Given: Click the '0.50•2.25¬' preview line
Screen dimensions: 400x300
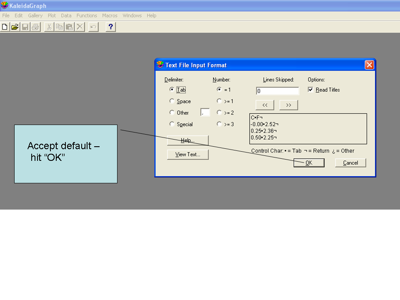Looking at the screenshot, I should point(264,137).
